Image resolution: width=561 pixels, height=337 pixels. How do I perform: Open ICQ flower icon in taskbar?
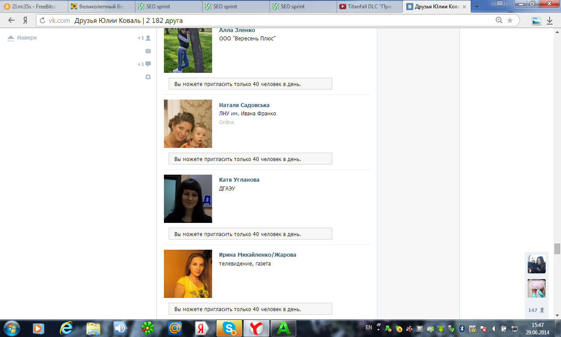(x=147, y=328)
